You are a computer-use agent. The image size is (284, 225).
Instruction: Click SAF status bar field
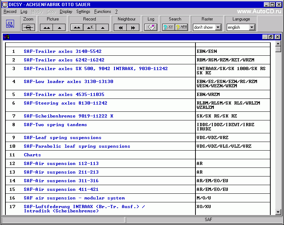204,220
